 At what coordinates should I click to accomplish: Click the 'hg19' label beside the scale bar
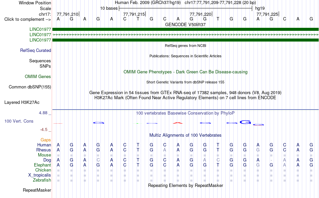pos(260,8)
